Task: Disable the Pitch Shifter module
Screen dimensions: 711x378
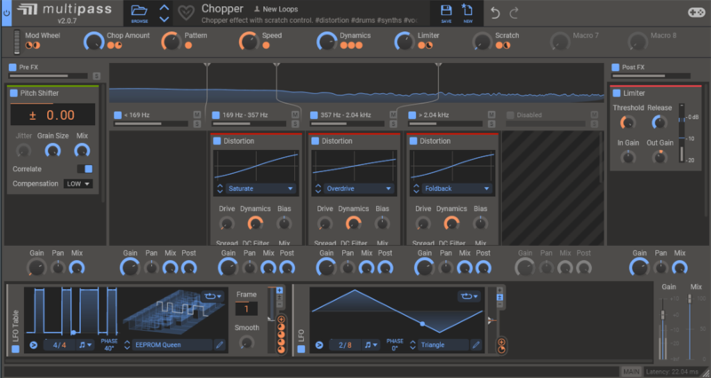Action: pyautogui.click(x=14, y=93)
